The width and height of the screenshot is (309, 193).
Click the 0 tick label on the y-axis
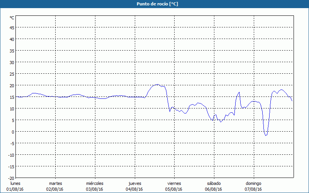coord(13,132)
